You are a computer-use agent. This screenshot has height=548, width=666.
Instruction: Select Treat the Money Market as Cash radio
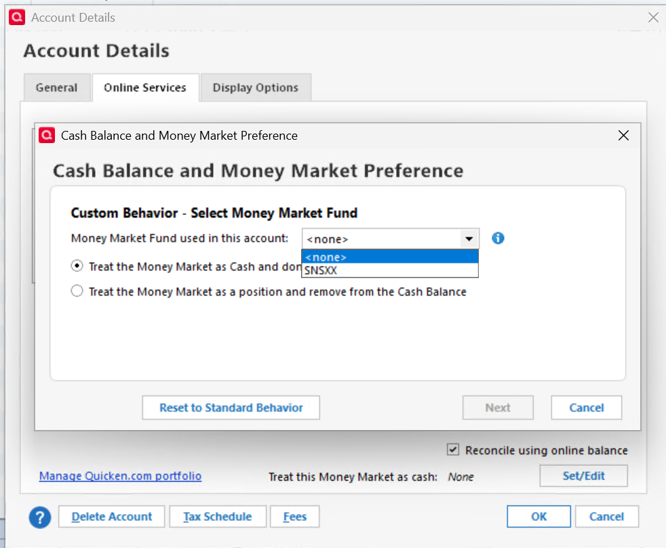click(x=77, y=267)
